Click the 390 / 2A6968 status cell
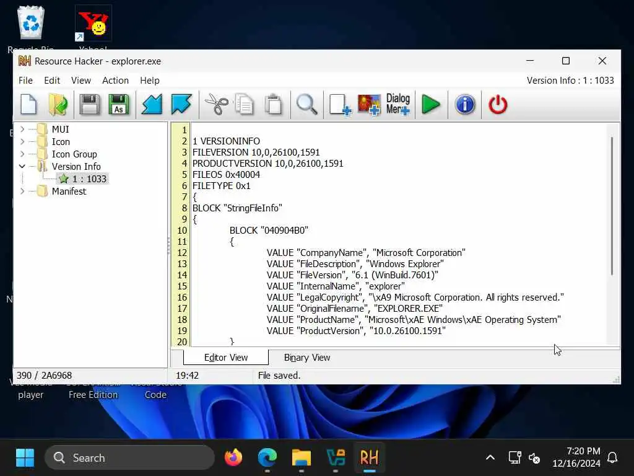The image size is (634, 476). [x=44, y=376]
